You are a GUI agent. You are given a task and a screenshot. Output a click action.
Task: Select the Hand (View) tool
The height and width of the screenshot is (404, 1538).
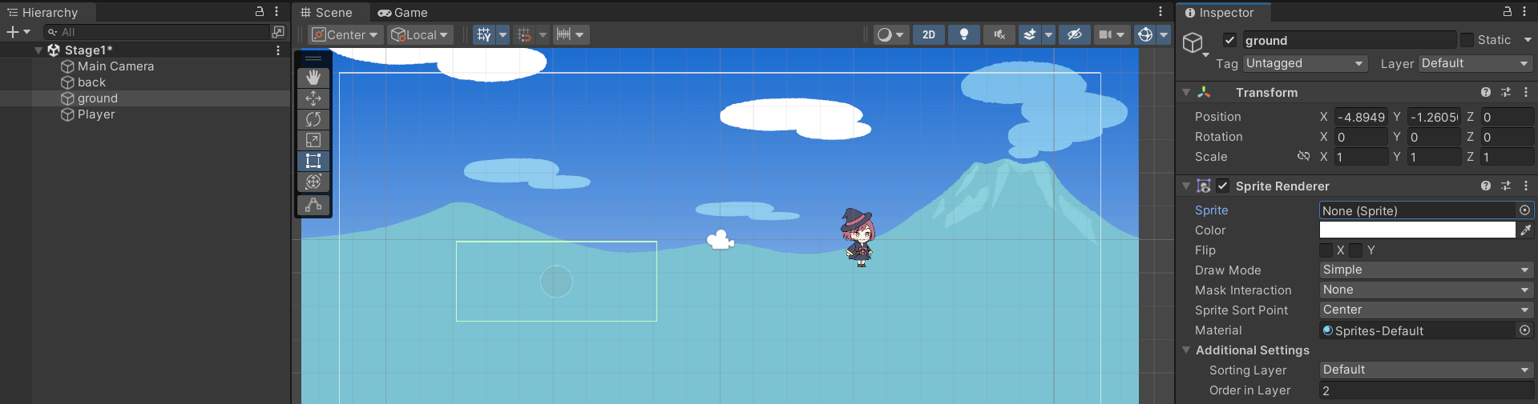313,77
